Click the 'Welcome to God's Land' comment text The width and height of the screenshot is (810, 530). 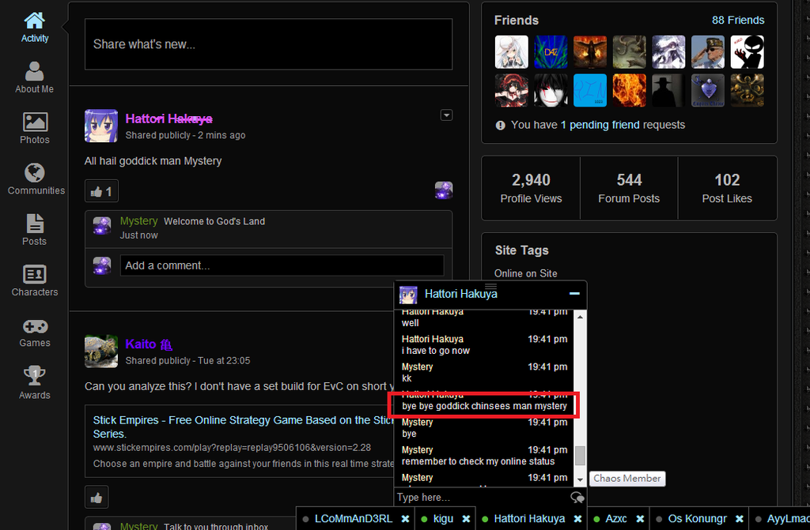214,221
